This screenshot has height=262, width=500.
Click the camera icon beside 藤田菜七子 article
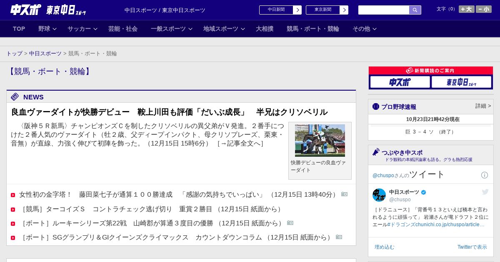tap(345, 194)
